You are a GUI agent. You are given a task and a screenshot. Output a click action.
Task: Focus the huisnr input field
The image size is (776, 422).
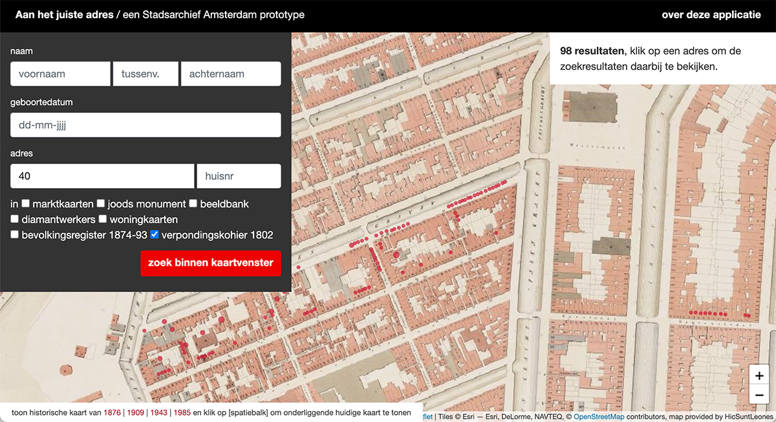click(239, 176)
